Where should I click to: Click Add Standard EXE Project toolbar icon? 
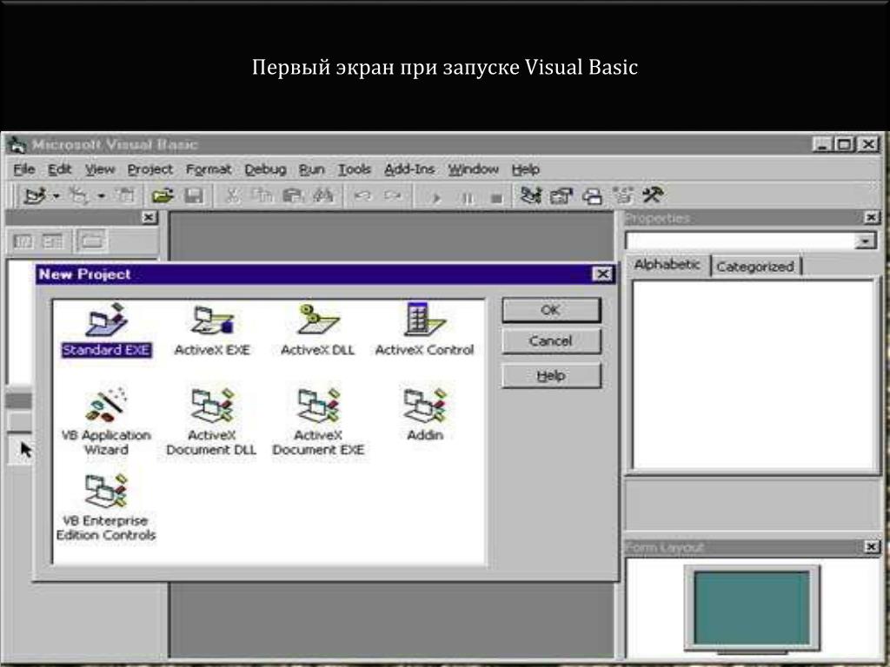pyautogui.click(x=34, y=196)
